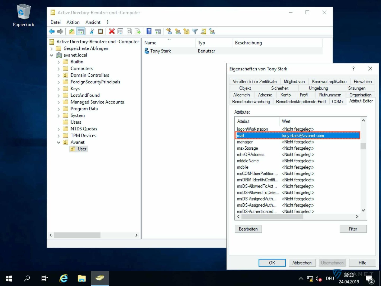Switch to the Mitglied von tab

294,82
